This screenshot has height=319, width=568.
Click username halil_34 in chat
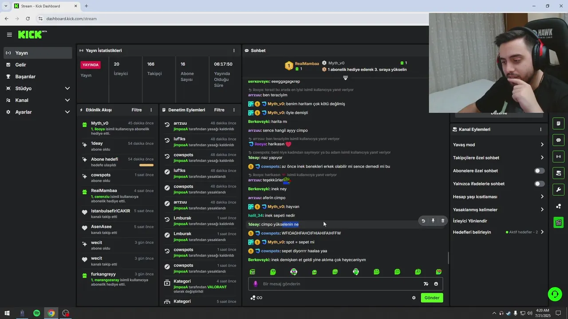tap(255, 215)
